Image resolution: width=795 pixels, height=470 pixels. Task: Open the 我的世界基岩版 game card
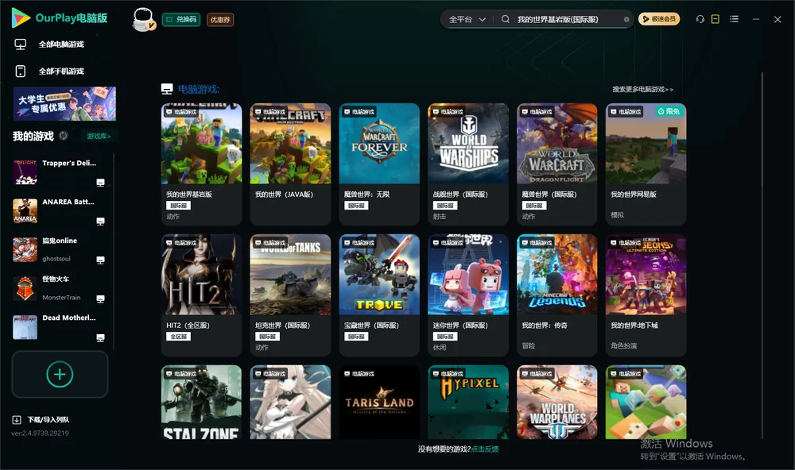pos(201,164)
